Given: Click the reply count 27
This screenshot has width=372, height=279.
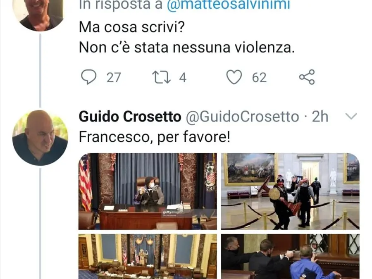Looking at the screenshot, I should [x=114, y=78].
